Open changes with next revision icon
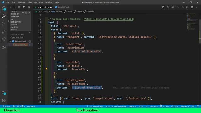The image size is (201, 113). tap(182, 7)
